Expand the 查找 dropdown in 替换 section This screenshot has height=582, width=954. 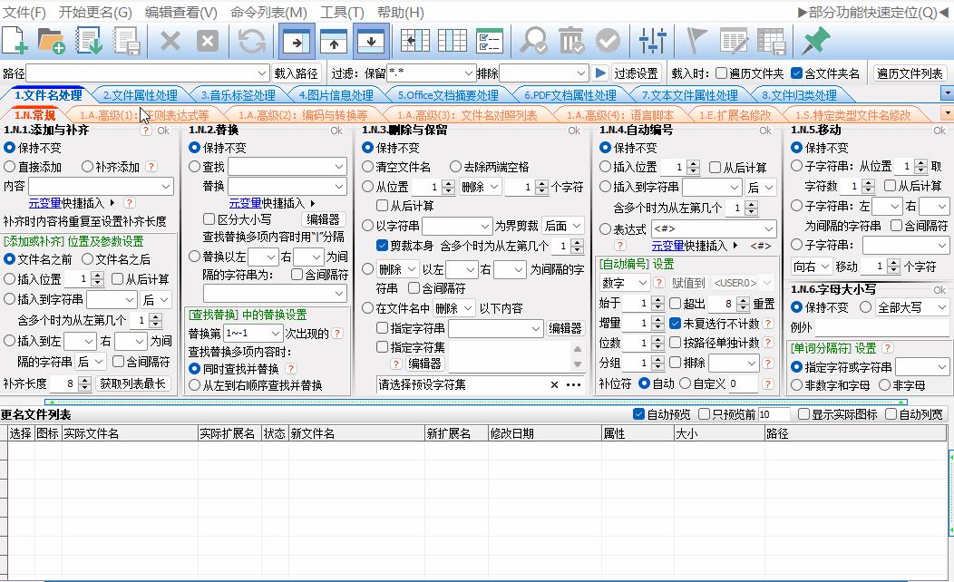[339, 166]
